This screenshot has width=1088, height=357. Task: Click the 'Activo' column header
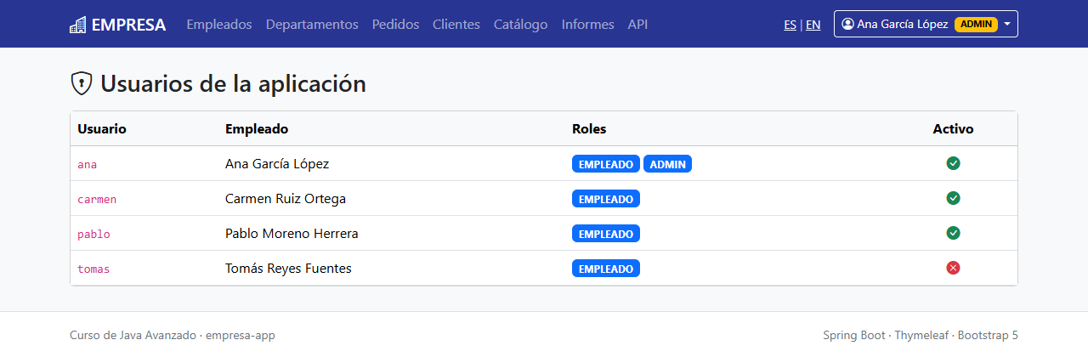point(953,129)
